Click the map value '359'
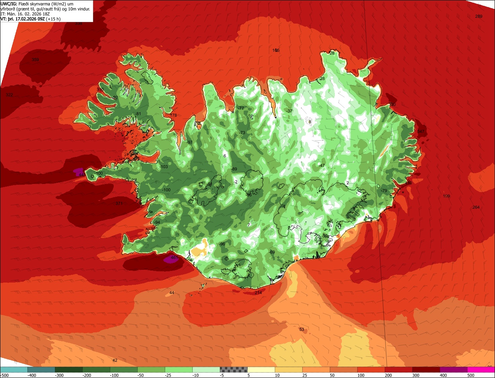 click(x=35, y=60)
